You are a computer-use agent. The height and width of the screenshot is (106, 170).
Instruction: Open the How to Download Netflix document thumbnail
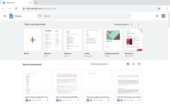coord(67,82)
